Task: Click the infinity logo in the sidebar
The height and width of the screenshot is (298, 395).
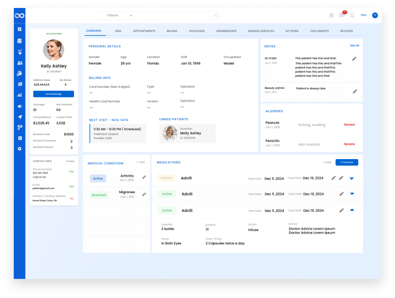Action: [19, 15]
